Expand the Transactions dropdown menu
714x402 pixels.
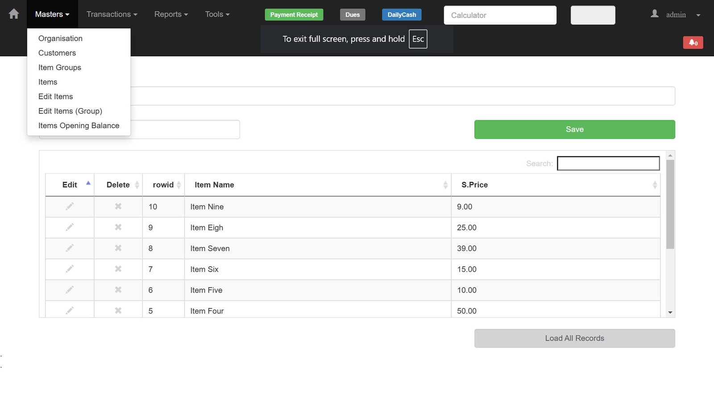click(x=112, y=14)
